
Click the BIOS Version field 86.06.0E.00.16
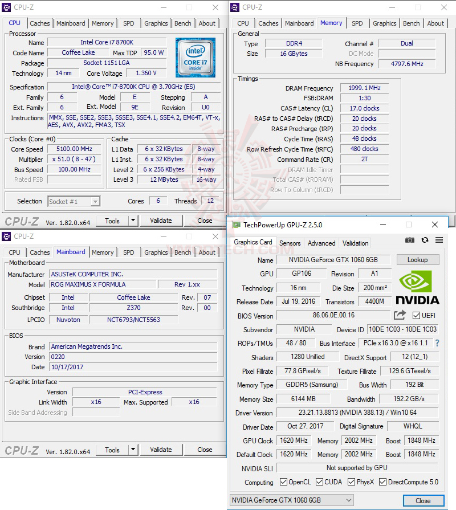333,315
